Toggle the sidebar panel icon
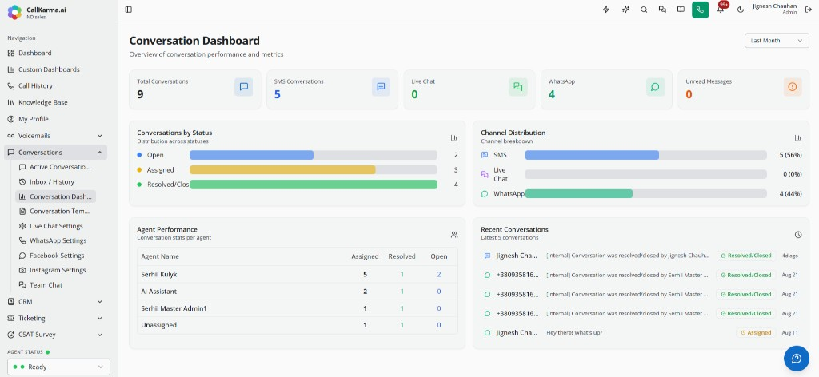 (129, 10)
